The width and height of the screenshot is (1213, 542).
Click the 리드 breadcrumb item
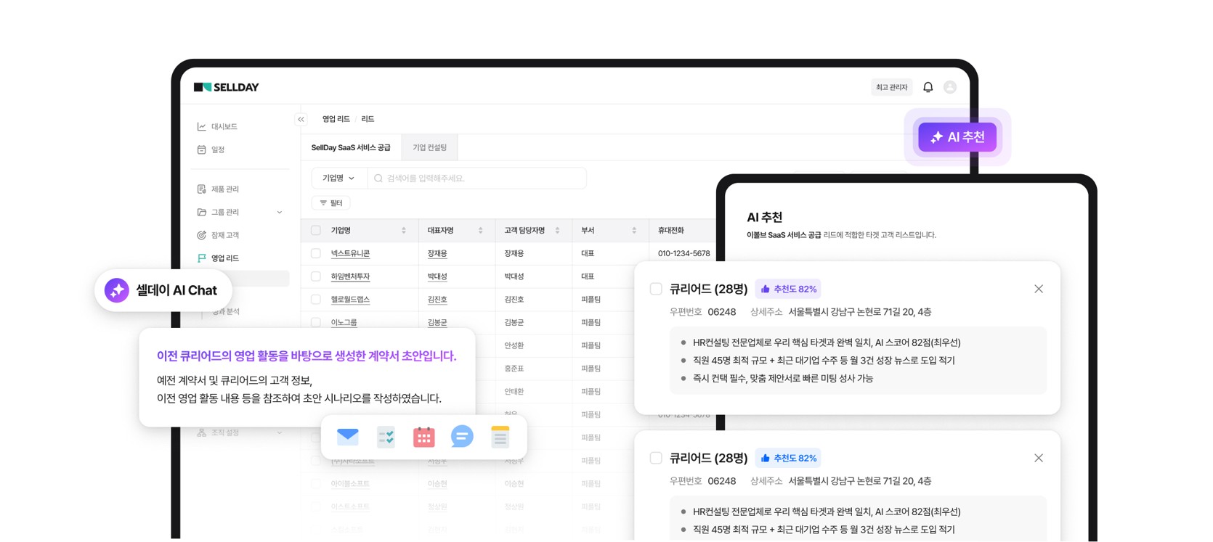click(x=368, y=119)
